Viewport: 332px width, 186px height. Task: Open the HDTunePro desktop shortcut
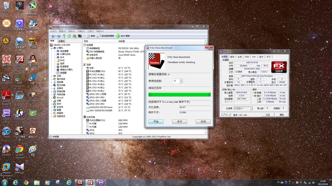pos(32,97)
